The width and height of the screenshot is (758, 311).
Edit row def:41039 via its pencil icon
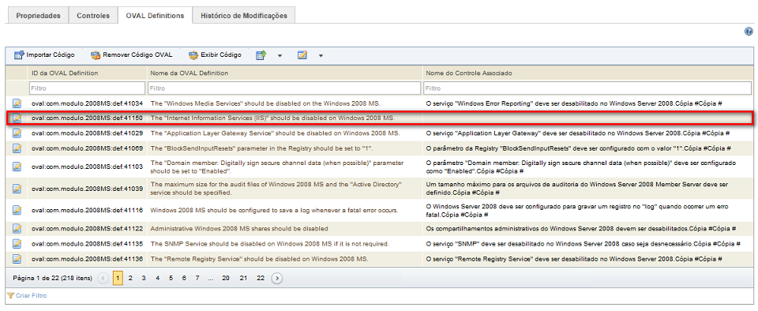coord(17,188)
